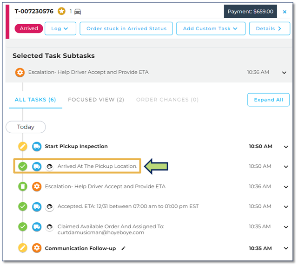Select the All Tasks tab
The height and width of the screenshot is (266, 298).
35,100
